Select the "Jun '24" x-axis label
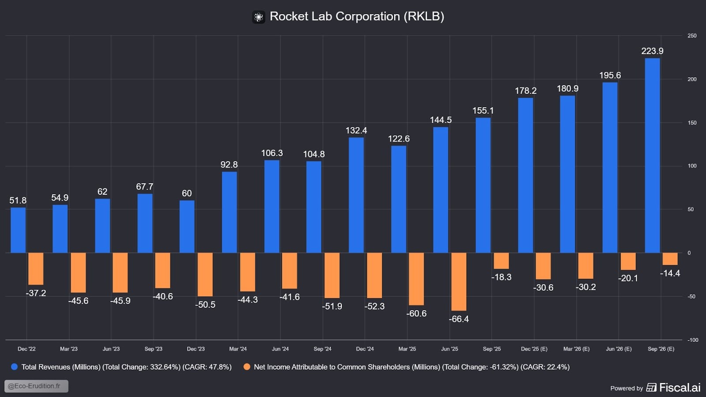 pyautogui.click(x=280, y=349)
